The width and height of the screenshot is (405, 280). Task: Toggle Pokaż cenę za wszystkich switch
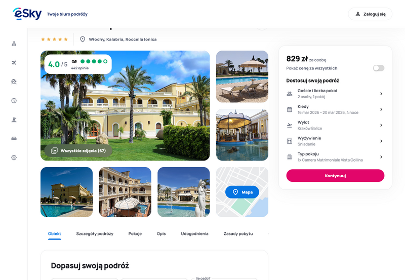tap(378, 68)
